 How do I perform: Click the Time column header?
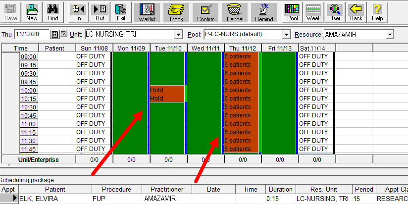pos(21,48)
